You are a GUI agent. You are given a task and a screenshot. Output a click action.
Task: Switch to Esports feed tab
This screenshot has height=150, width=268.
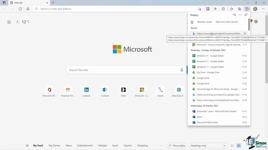(128, 145)
